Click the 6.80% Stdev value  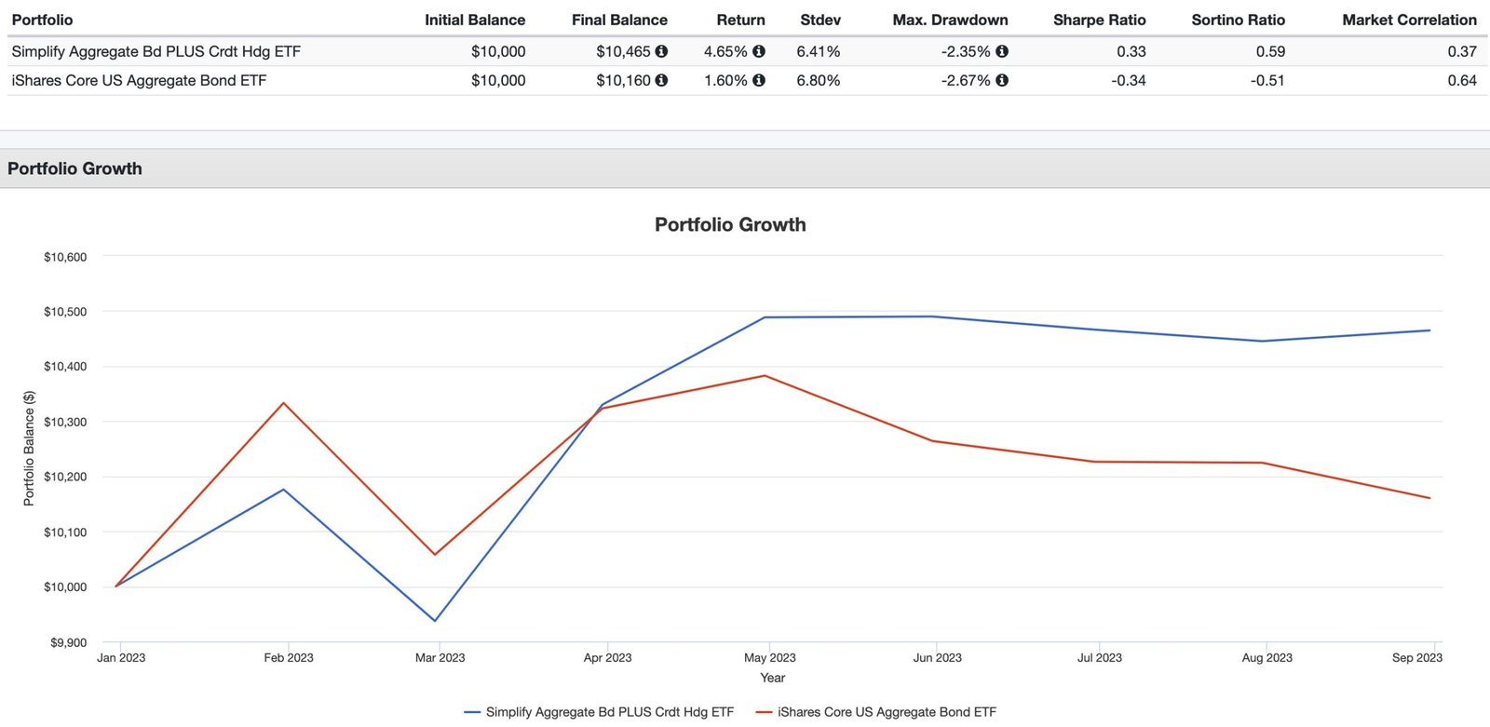(x=819, y=80)
